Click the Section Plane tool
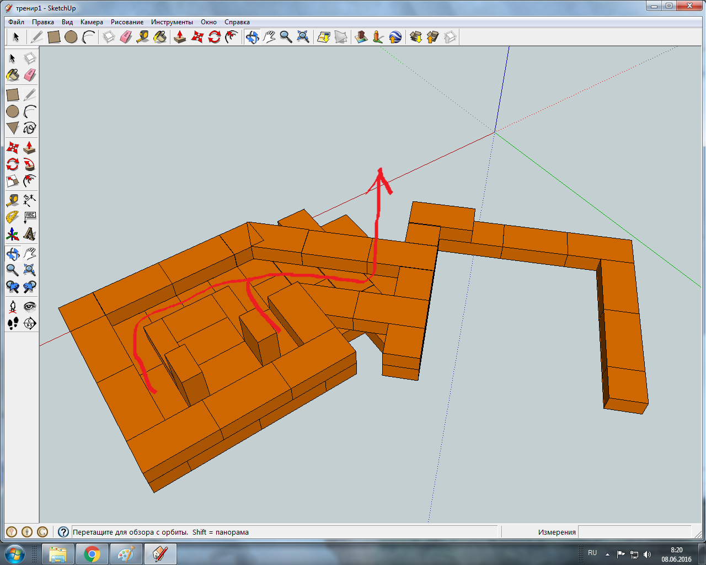 click(30, 323)
